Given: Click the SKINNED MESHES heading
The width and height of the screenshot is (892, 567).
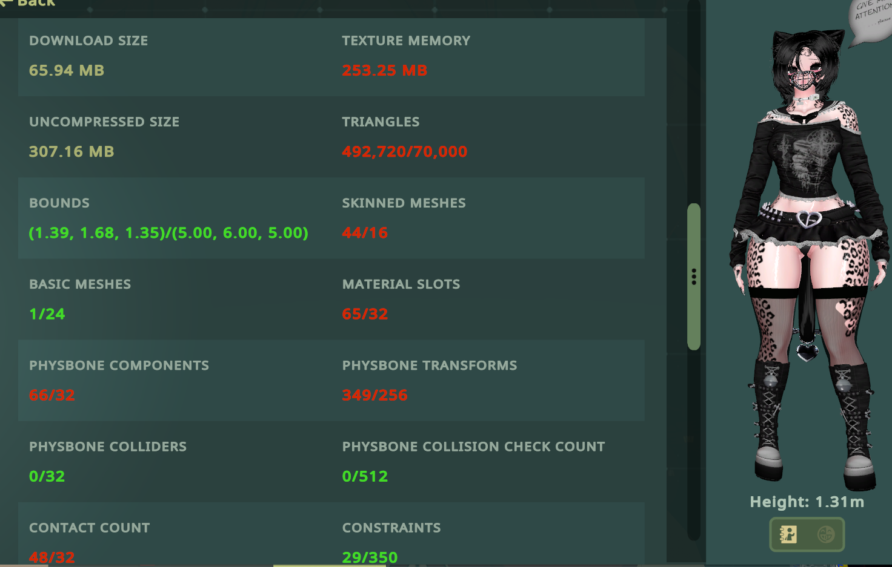Looking at the screenshot, I should coord(404,203).
